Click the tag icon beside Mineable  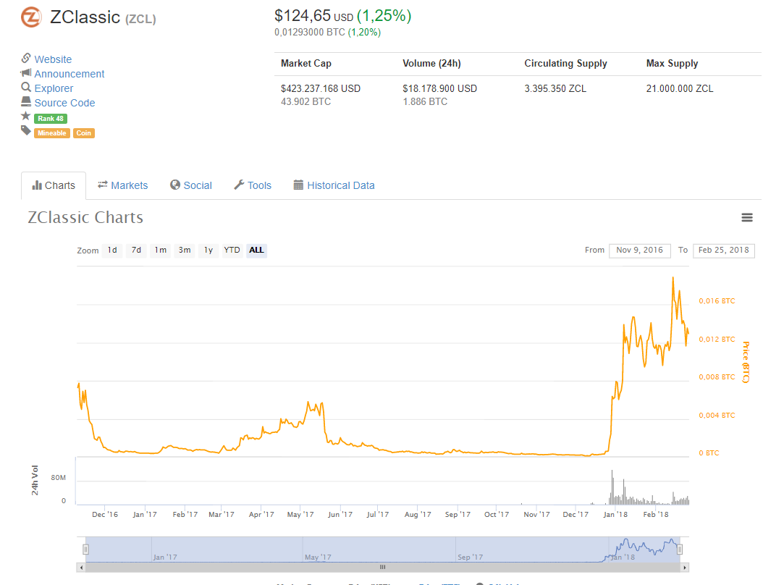[26, 130]
